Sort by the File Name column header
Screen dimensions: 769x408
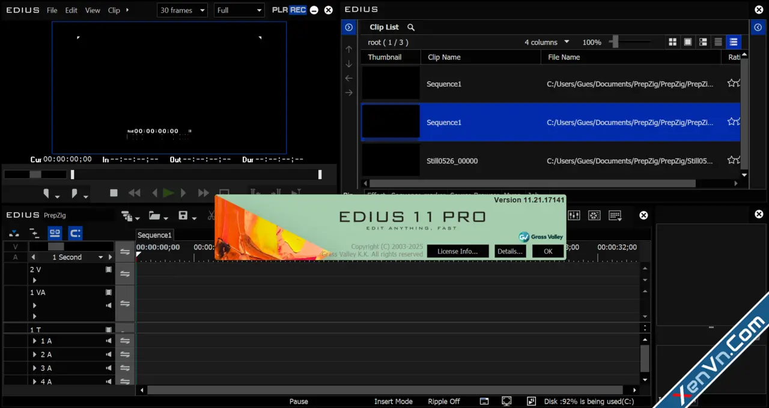click(x=631, y=57)
